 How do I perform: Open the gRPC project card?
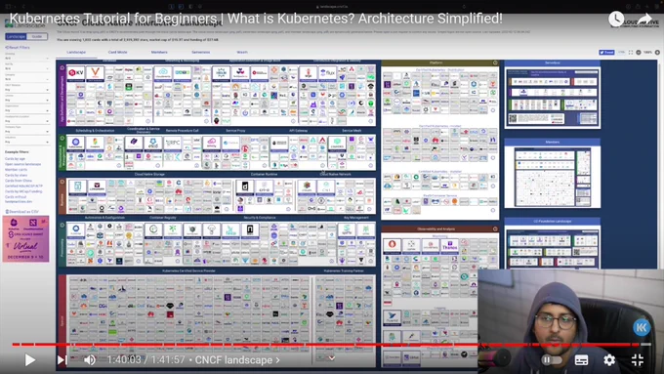pyautogui.click(x=173, y=144)
